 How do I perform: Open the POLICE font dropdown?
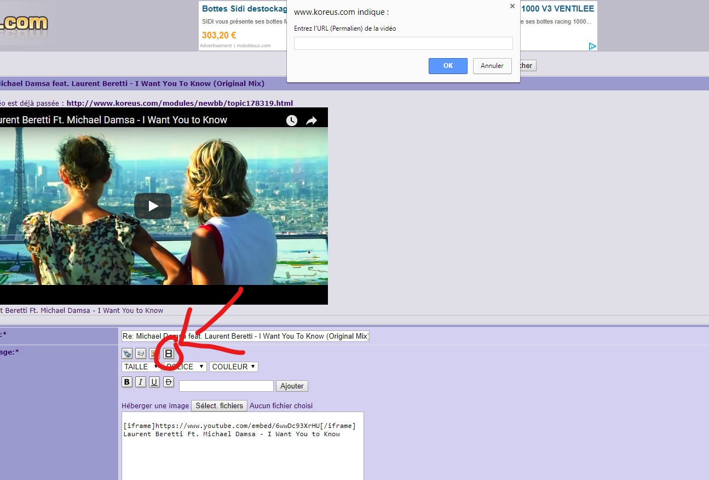pyautogui.click(x=185, y=367)
